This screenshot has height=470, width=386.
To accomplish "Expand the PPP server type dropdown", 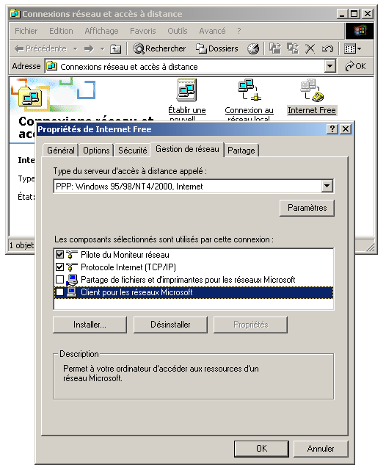I will (327, 186).
